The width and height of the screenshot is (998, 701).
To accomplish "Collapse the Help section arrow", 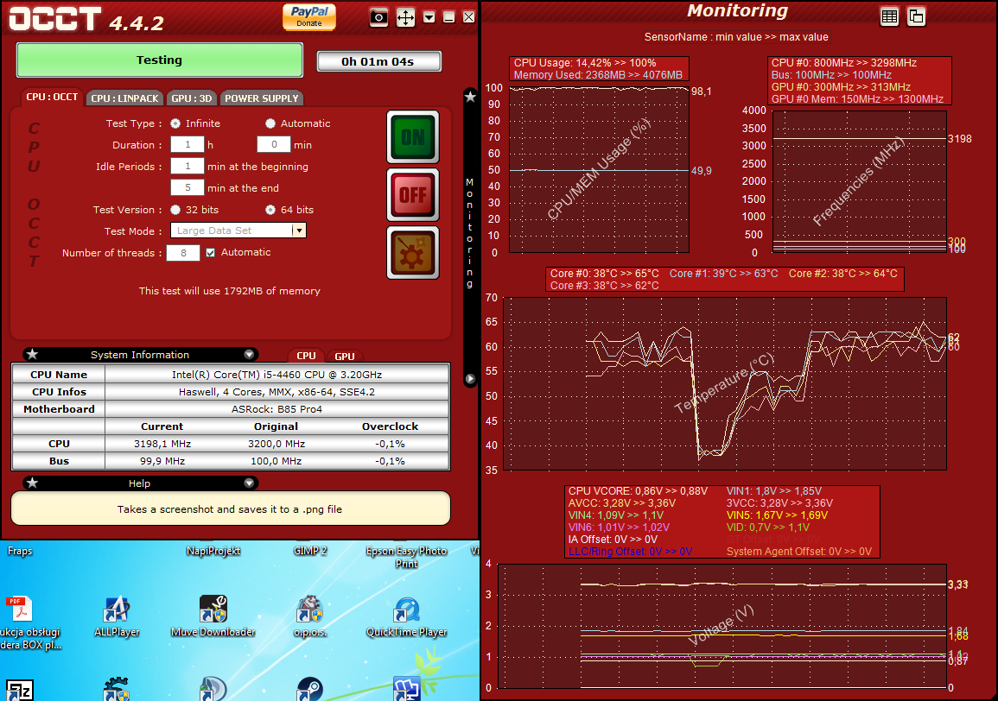I will click(249, 483).
